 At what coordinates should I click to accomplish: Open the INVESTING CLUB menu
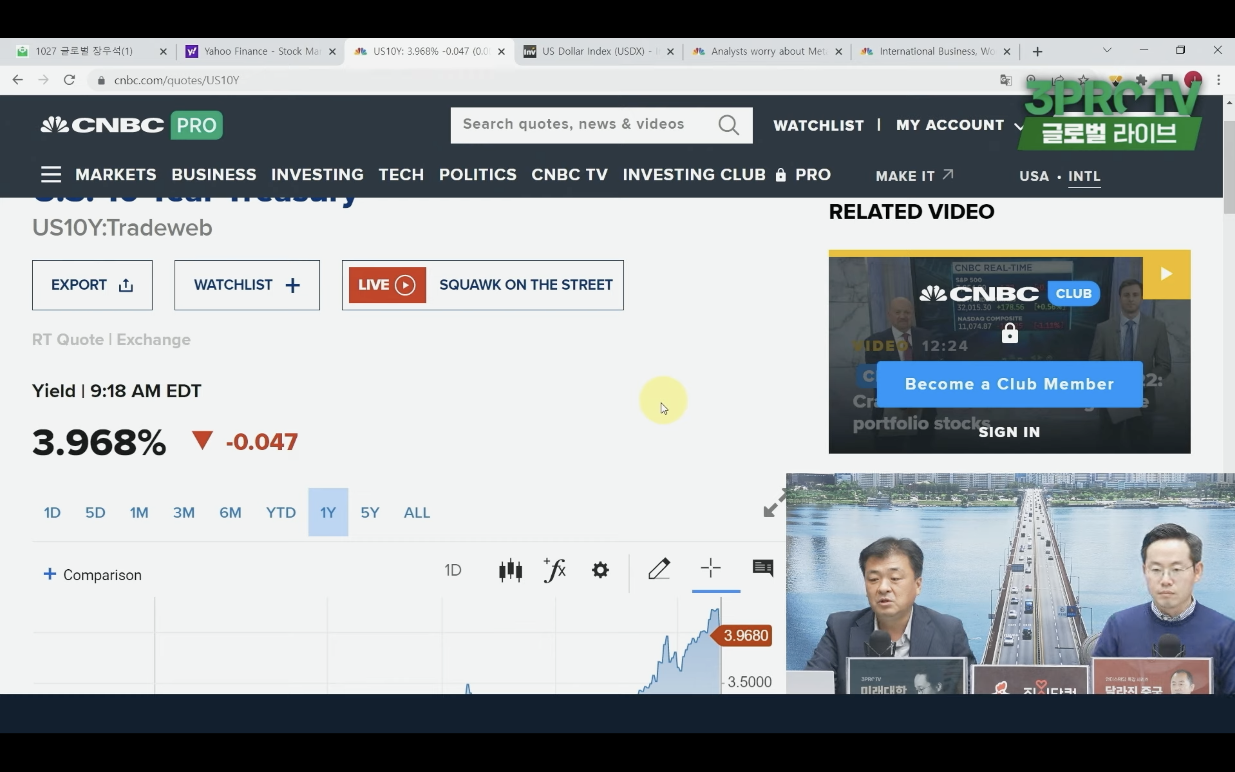click(x=694, y=175)
